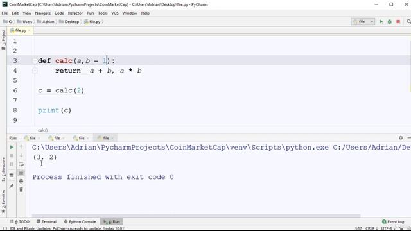
Task: Open Search Everywhere magnifier icon
Action: click(x=408, y=21)
